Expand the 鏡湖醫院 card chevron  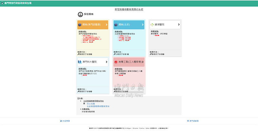(179, 25)
